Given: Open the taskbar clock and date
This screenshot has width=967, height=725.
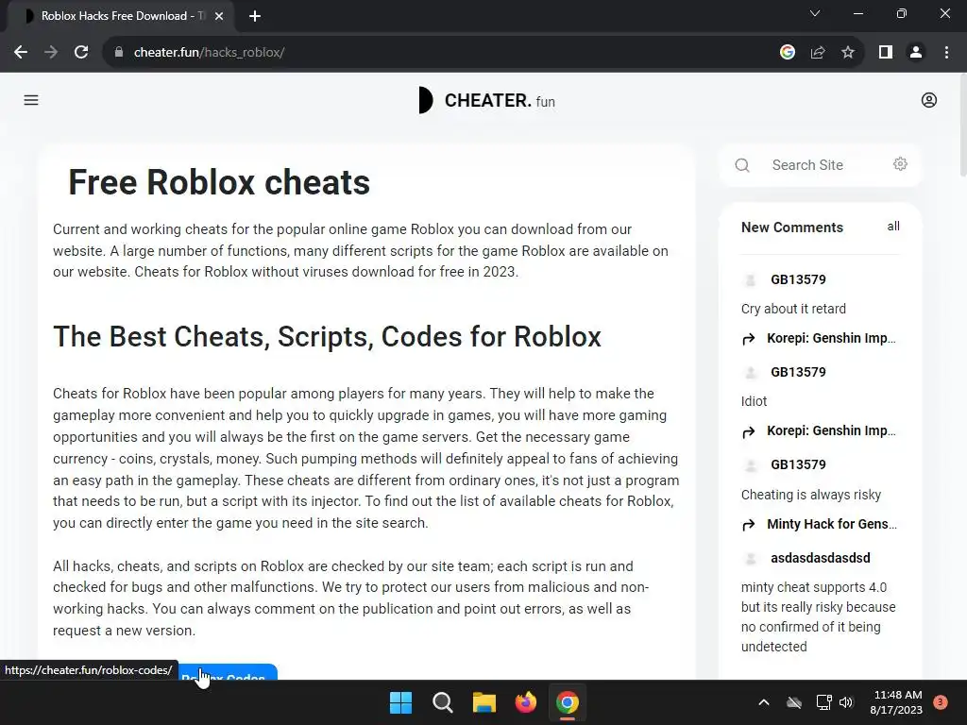Looking at the screenshot, I should pos(897,702).
